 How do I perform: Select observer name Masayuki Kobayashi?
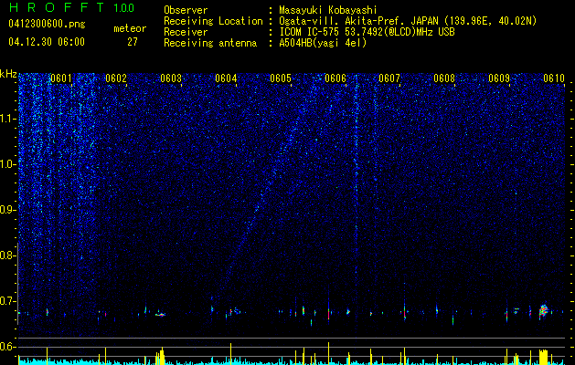[x=328, y=10]
